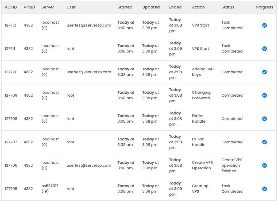Image resolution: width=278 pixels, height=202 pixels.
Task: Select the ACTID column header
Action: [x=11, y=7]
